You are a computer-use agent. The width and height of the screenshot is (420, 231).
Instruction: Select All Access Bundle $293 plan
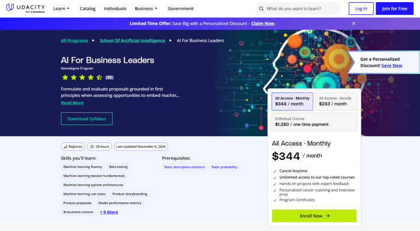point(336,101)
